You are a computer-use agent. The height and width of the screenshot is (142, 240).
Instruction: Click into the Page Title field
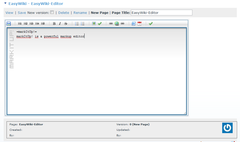pos(161,13)
